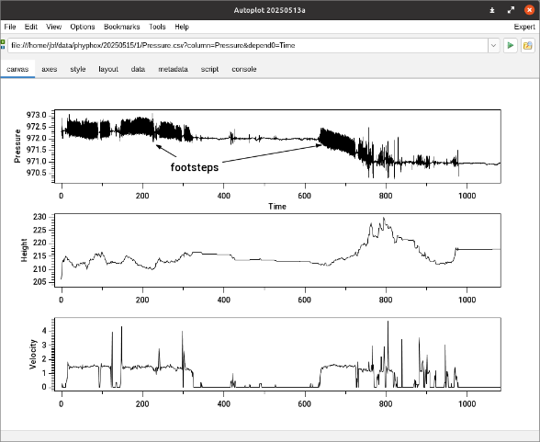Click the Pressure.csv URI address field
This screenshot has height=442, width=540.
tap(248, 45)
